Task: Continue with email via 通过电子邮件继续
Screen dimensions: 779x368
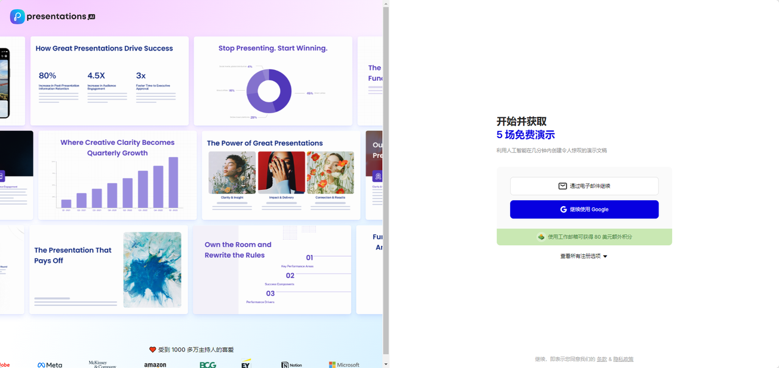Action: point(584,186)
